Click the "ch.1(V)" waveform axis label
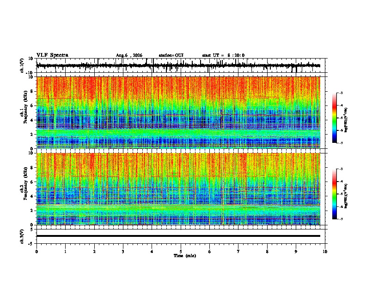366x282 pixels. (x=22, y=65)
